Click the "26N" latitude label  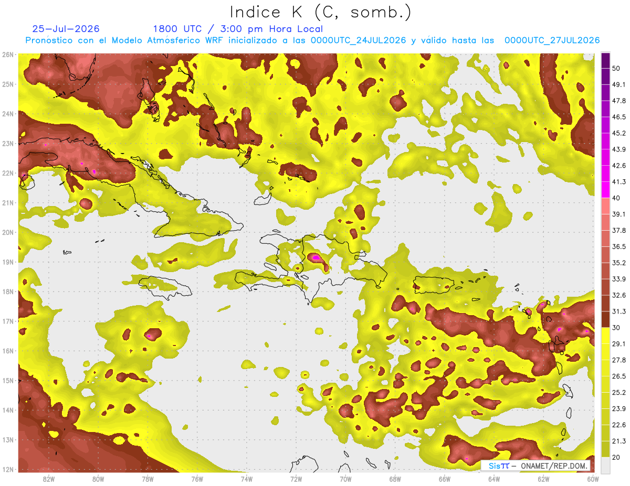tap(8, 55)
